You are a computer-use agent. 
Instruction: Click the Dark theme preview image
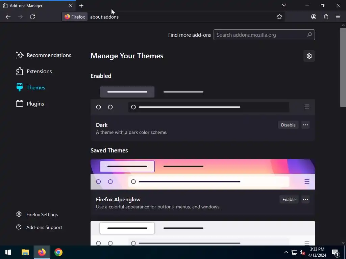(x=203, y=99)
